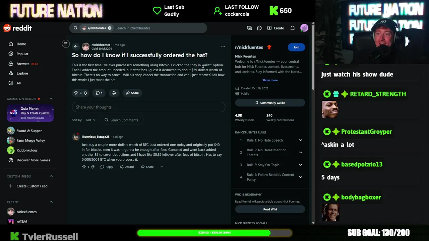
Task: Join the r/nickfuentes community
Action: (x=296, y=47)
